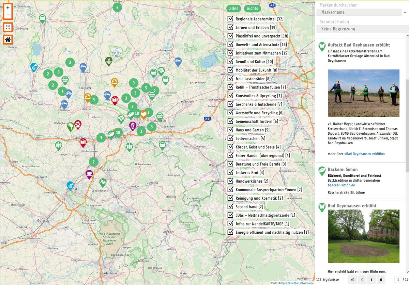409x285 pixels.
Task: Open the orange heart marker
Action: point(144,114)
